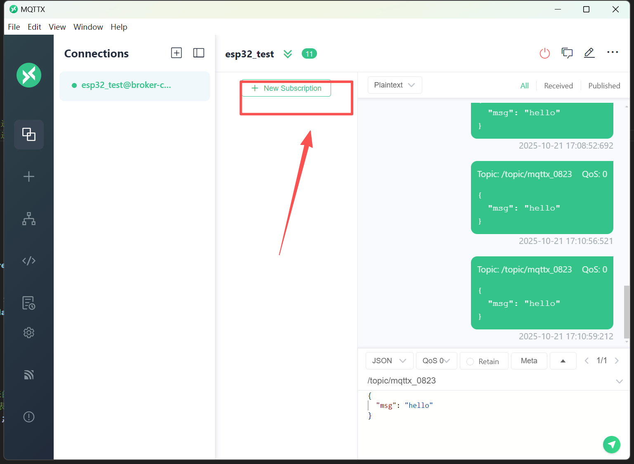Open Settings gear icon in sidebar
Viewport: 634px width, 464px height.
(29, 333)
